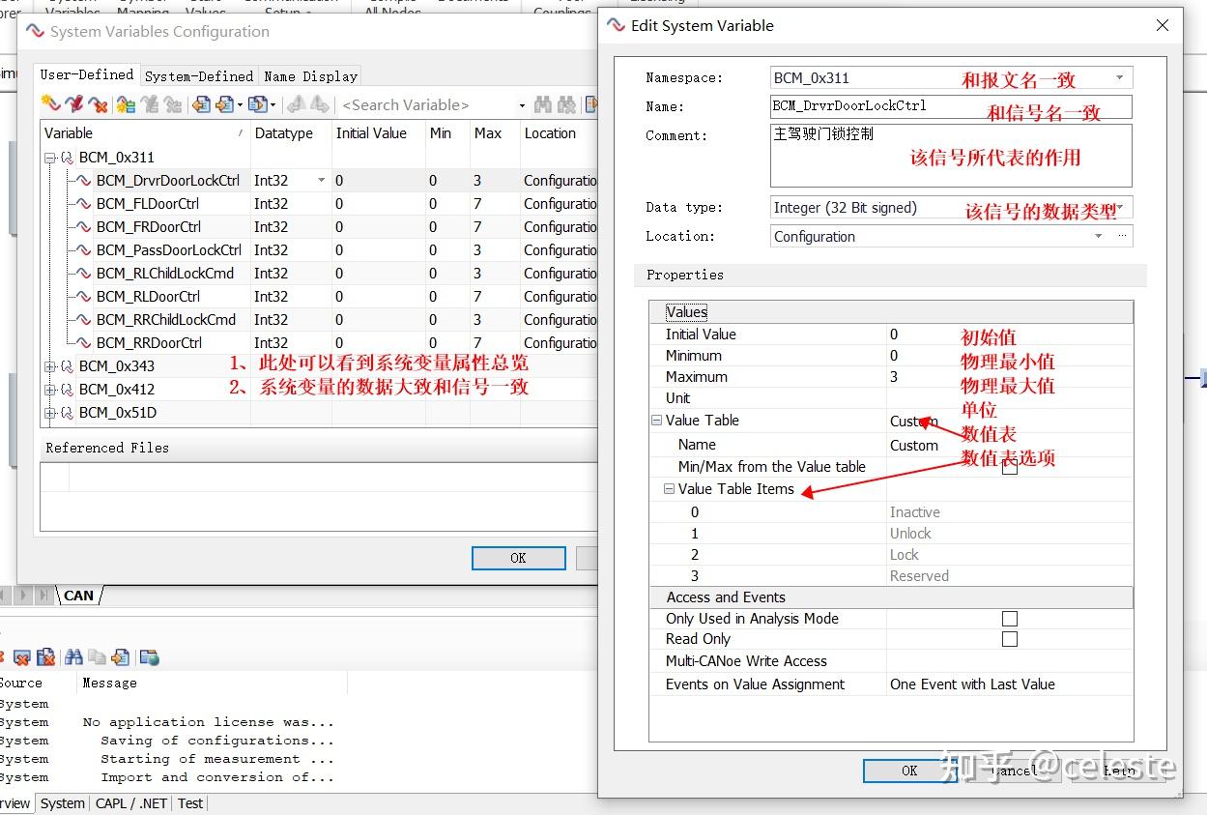
Task: Open the dropdown arrow beside export icon
Action: (x=240, y=104)
